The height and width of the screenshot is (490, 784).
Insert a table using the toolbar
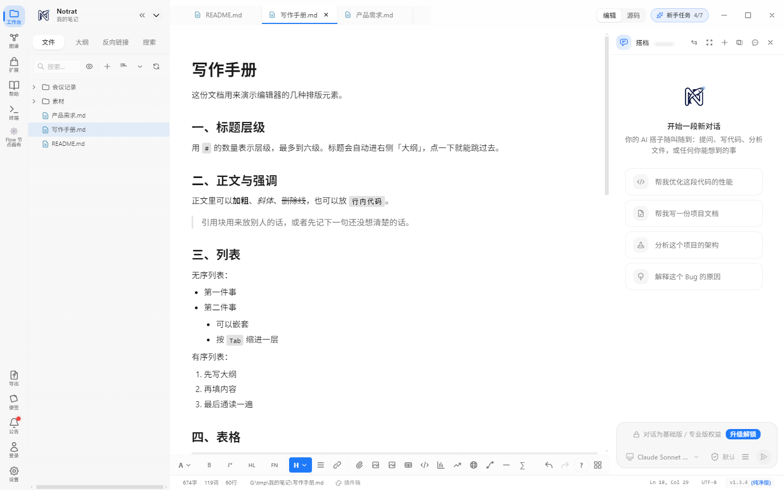[408, 465]
